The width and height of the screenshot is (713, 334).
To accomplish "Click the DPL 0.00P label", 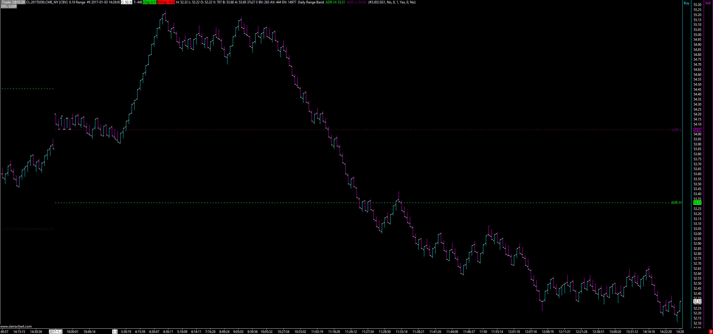I will point(9,6).
